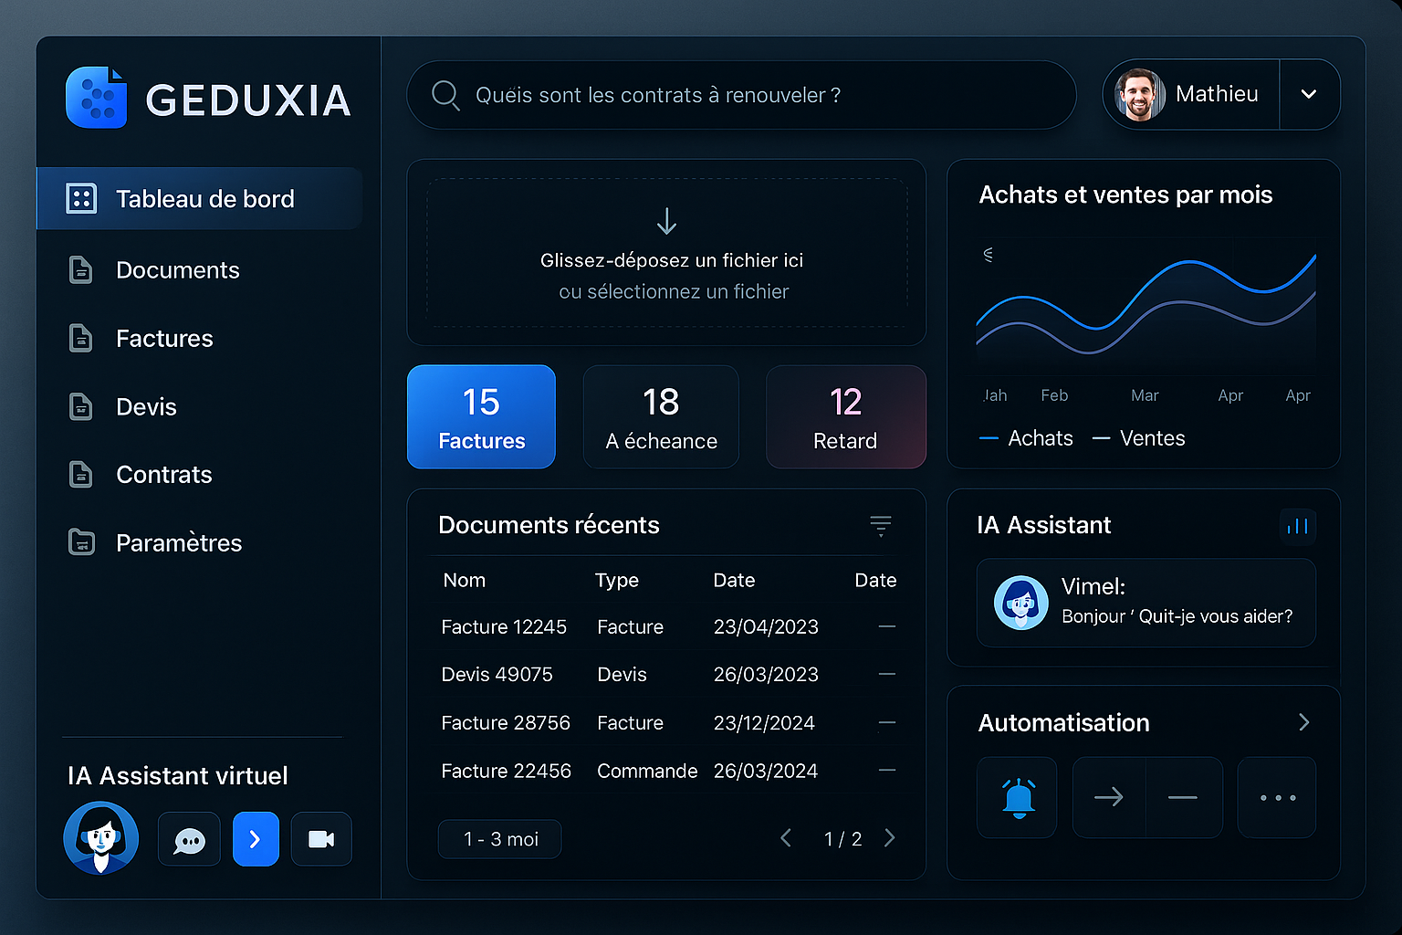Open the notifications bell in Automatisation
Image resolution: width=1402 pixels, height=935 pixels.
pyautogui.click(x=1017, y=797)
